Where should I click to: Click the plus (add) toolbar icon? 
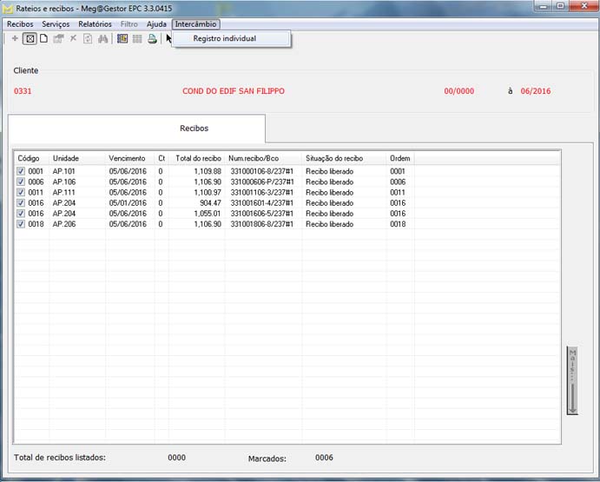[15, 39]
